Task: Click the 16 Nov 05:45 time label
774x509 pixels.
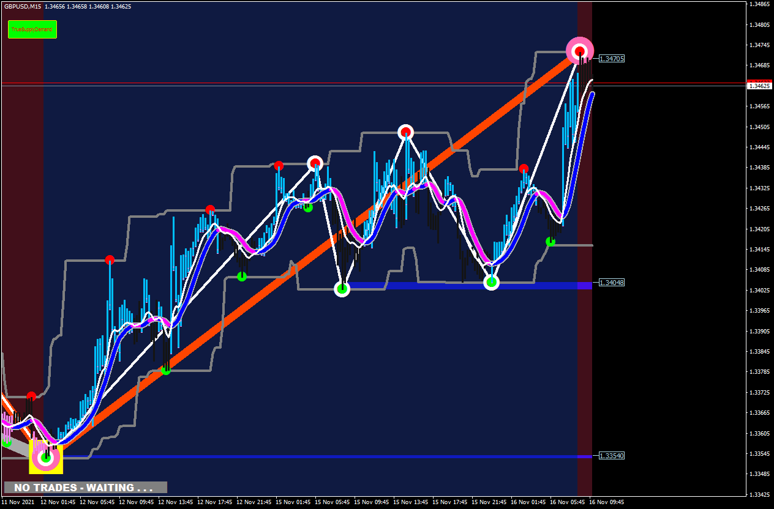Action: pos(568,502)
